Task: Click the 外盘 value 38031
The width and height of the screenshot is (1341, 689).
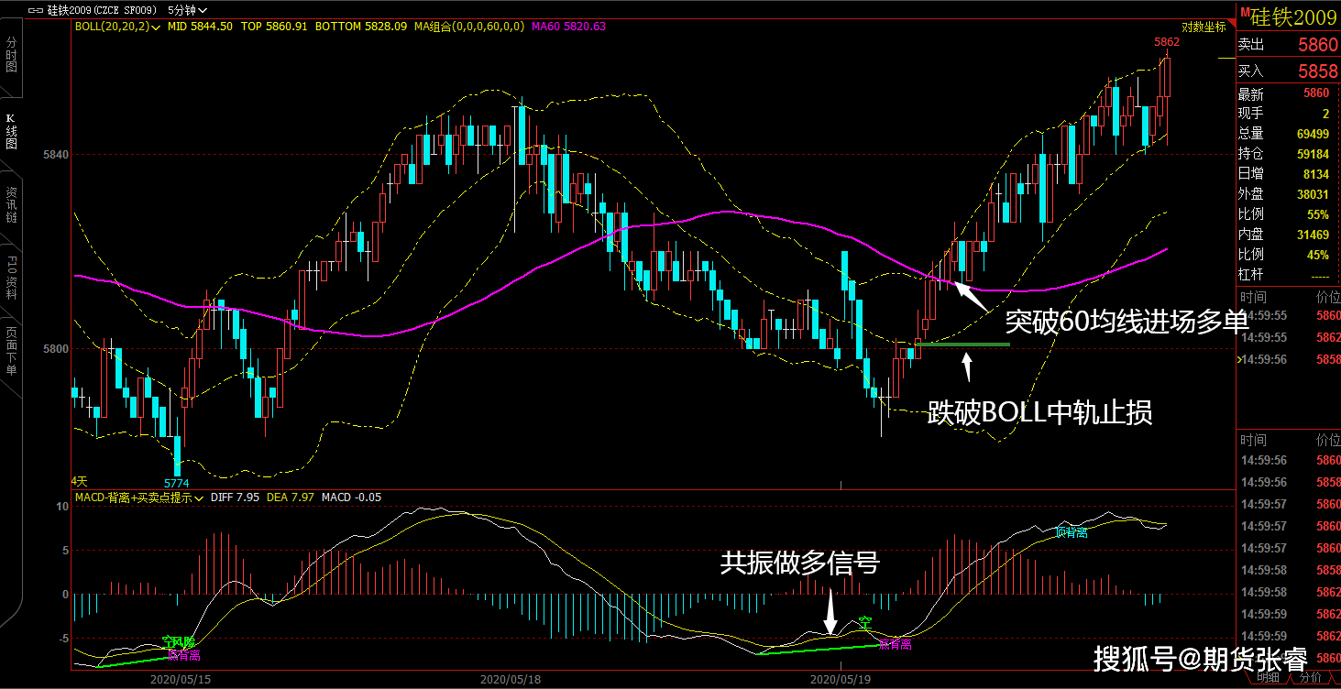Action: 1314,194
